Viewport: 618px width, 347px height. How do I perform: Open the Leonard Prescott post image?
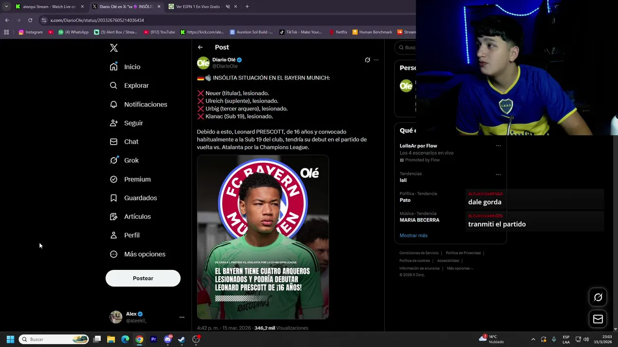[x=263, y=237]
